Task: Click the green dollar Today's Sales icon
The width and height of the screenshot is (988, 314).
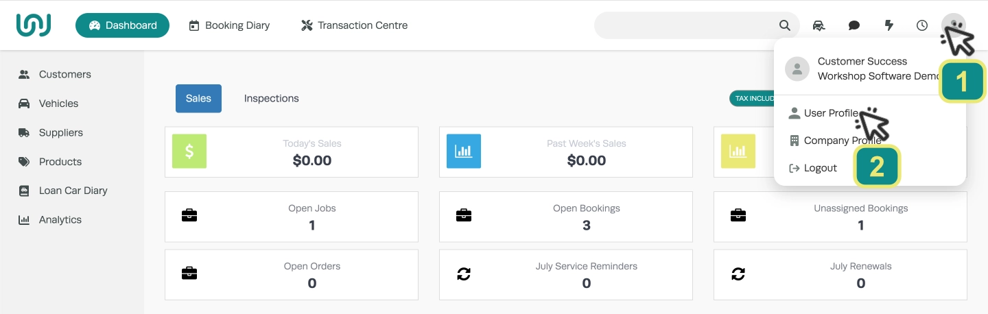Action: coord(189,152)
